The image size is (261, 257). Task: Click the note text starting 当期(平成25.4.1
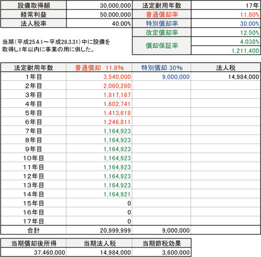56,46
